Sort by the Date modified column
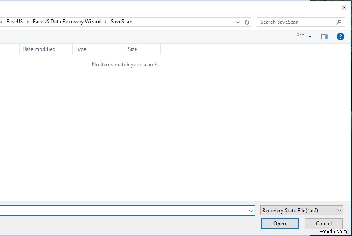 [46, 49]
